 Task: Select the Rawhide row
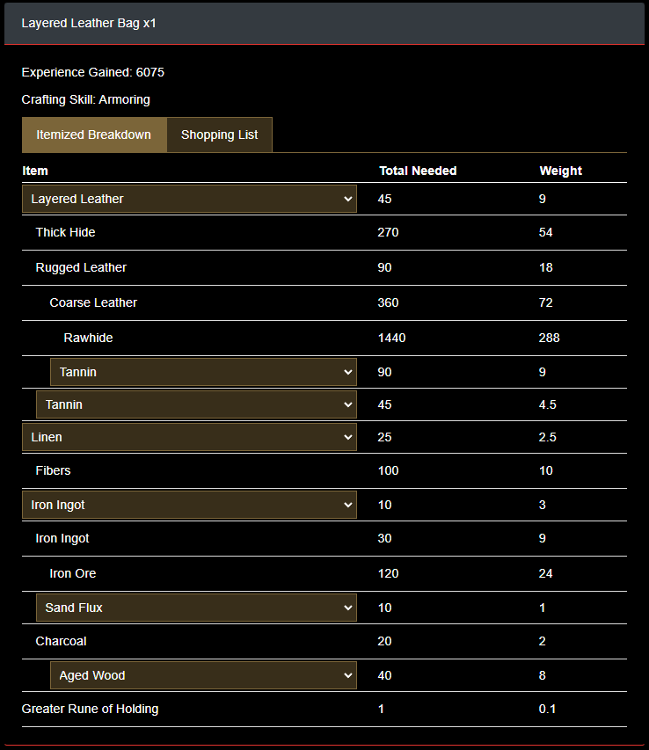coord(89,338)
